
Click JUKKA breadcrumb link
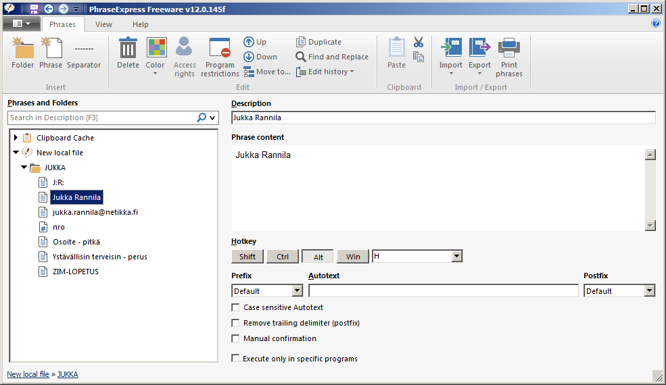click(68, 374)
